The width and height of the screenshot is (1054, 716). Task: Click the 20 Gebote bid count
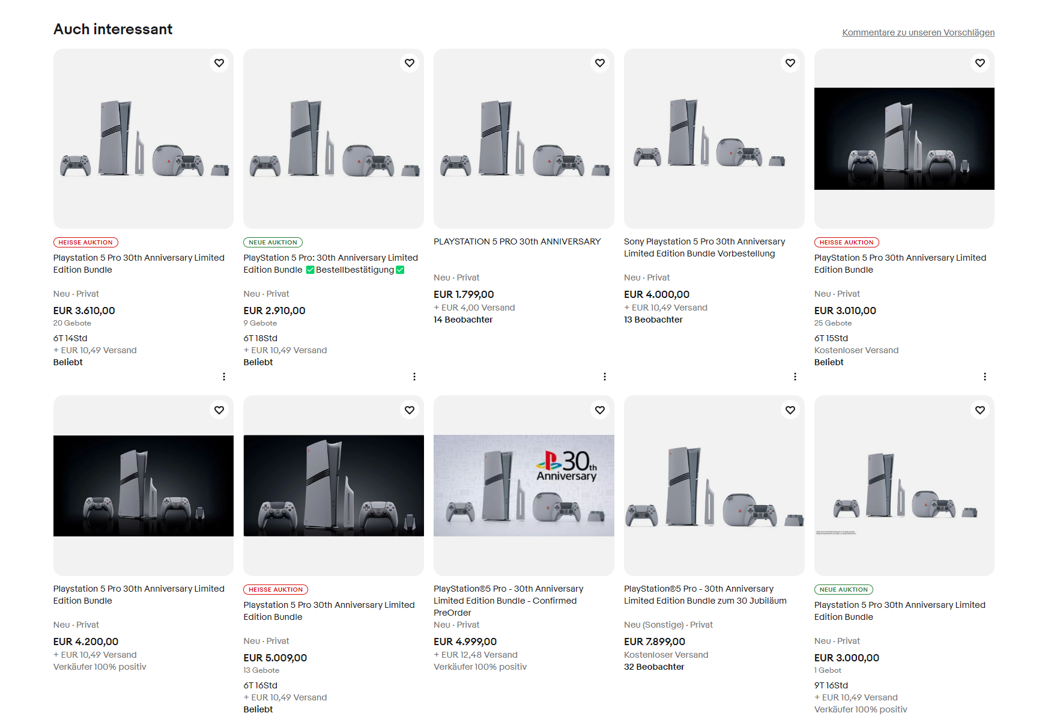pyautogui.click(x=72, y=323)
